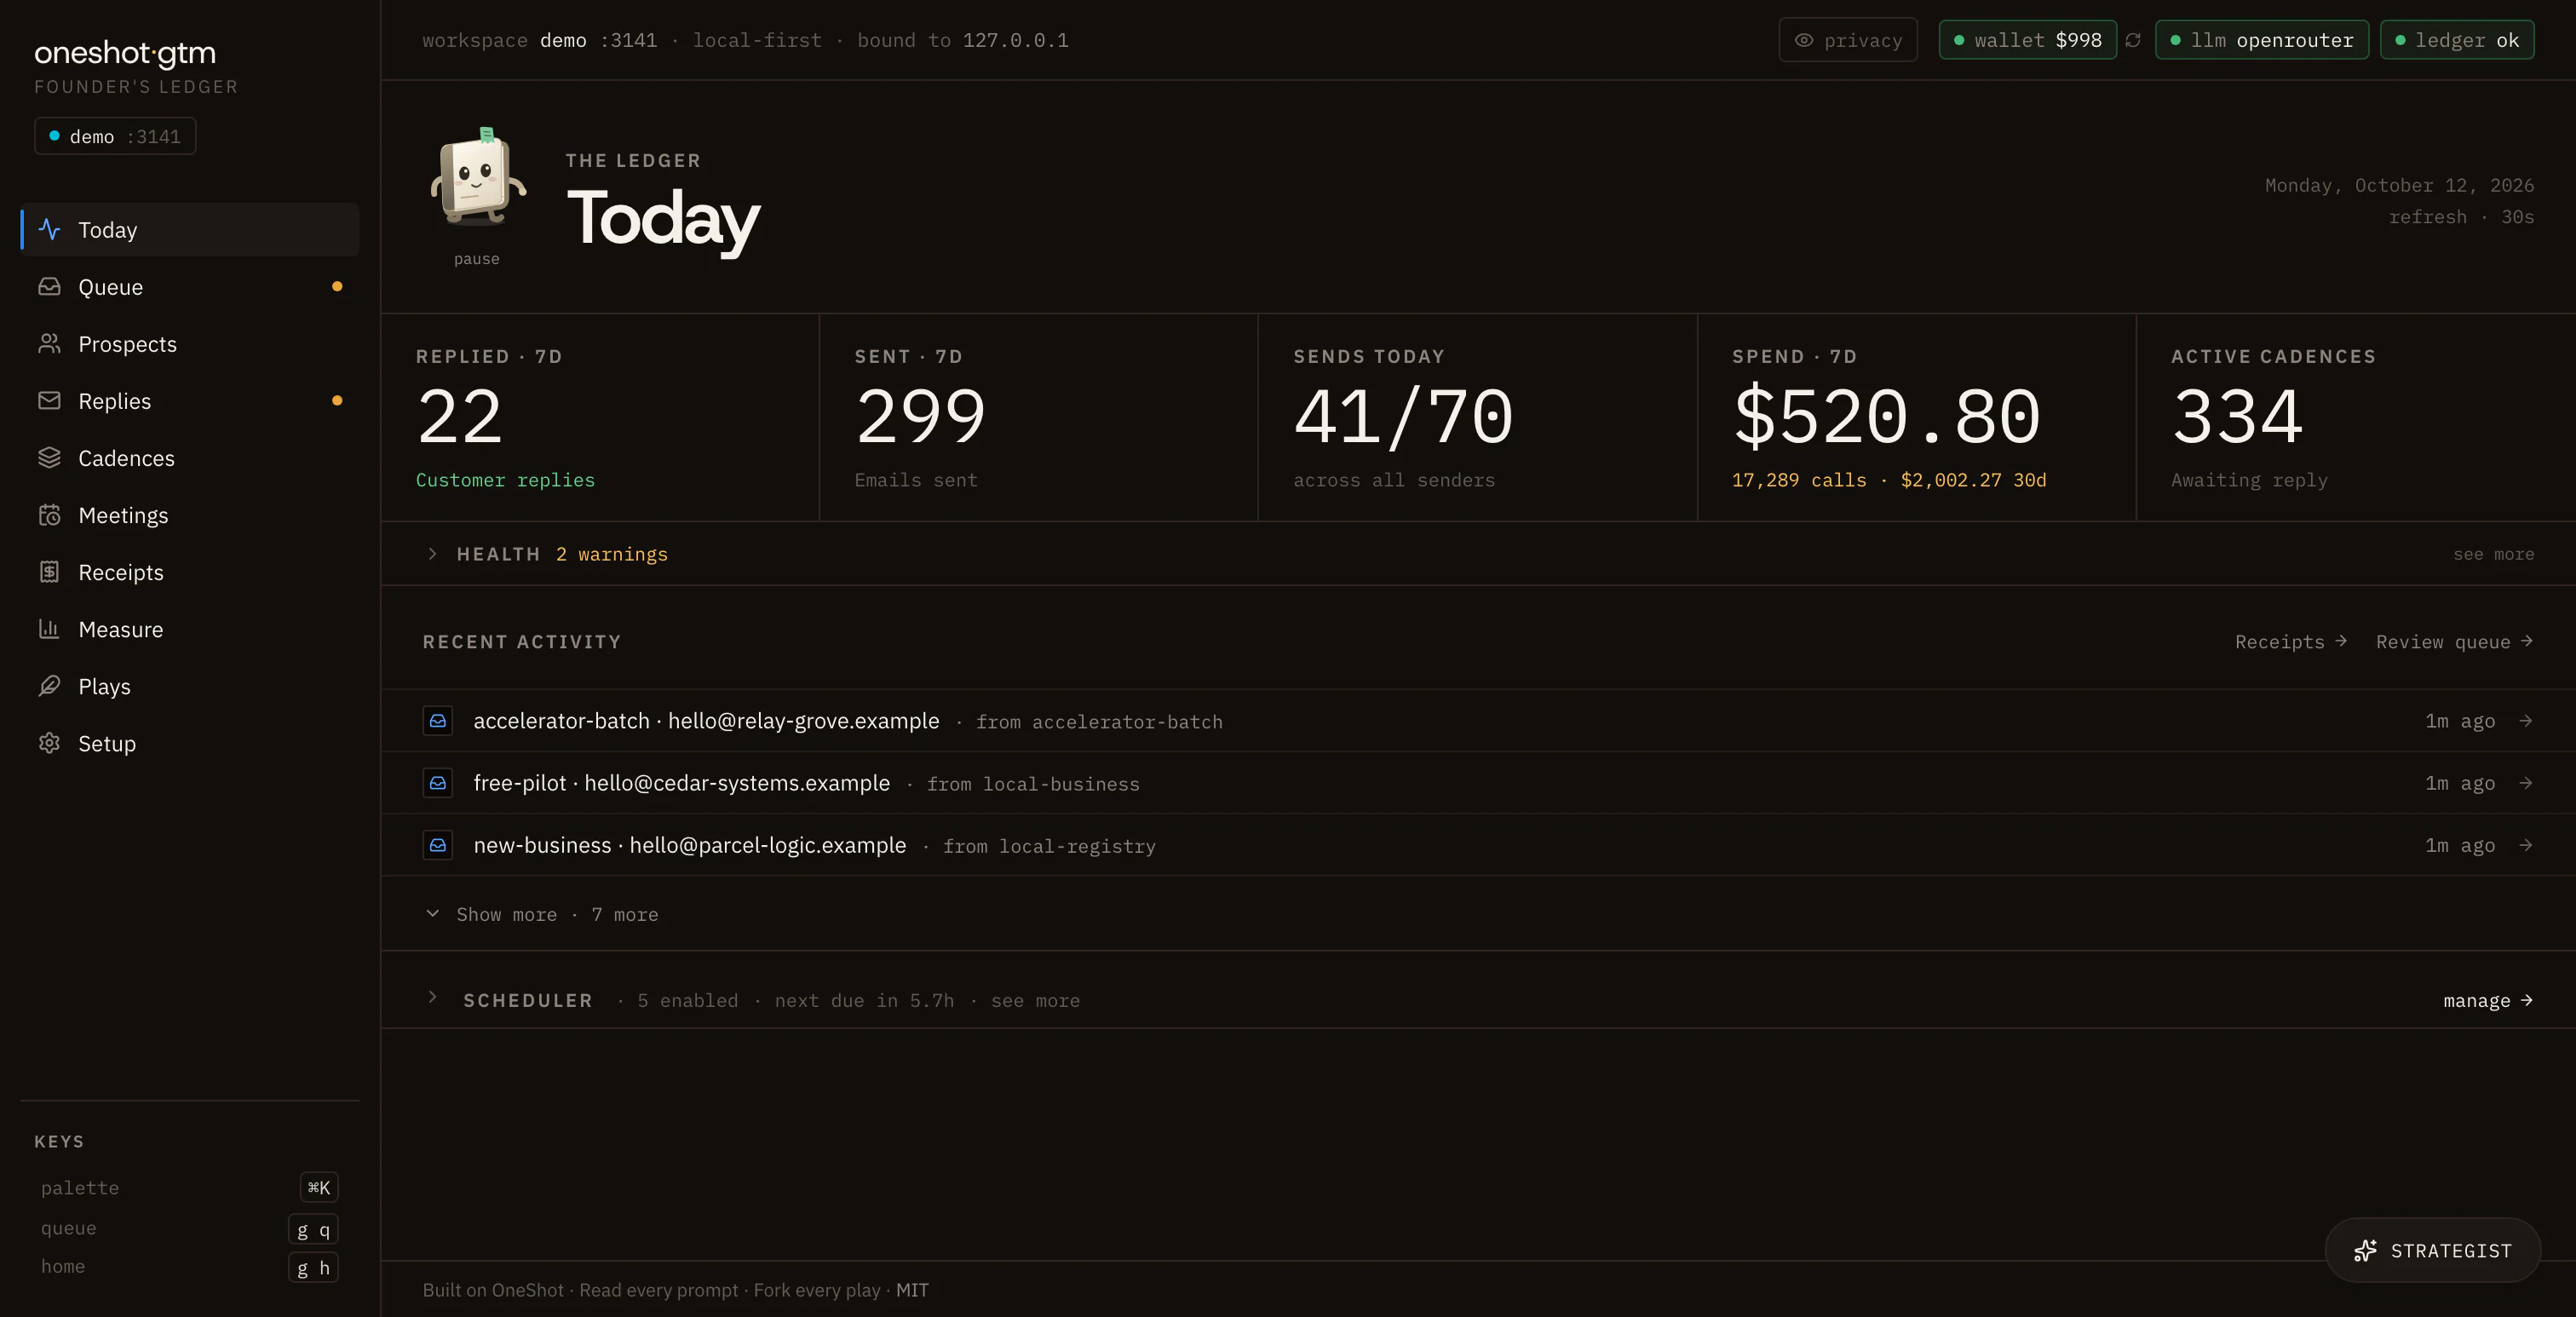This screenshot has width=2576, height=1317.
Task: Click the Prospects people icon
Action: pos(49,343)
